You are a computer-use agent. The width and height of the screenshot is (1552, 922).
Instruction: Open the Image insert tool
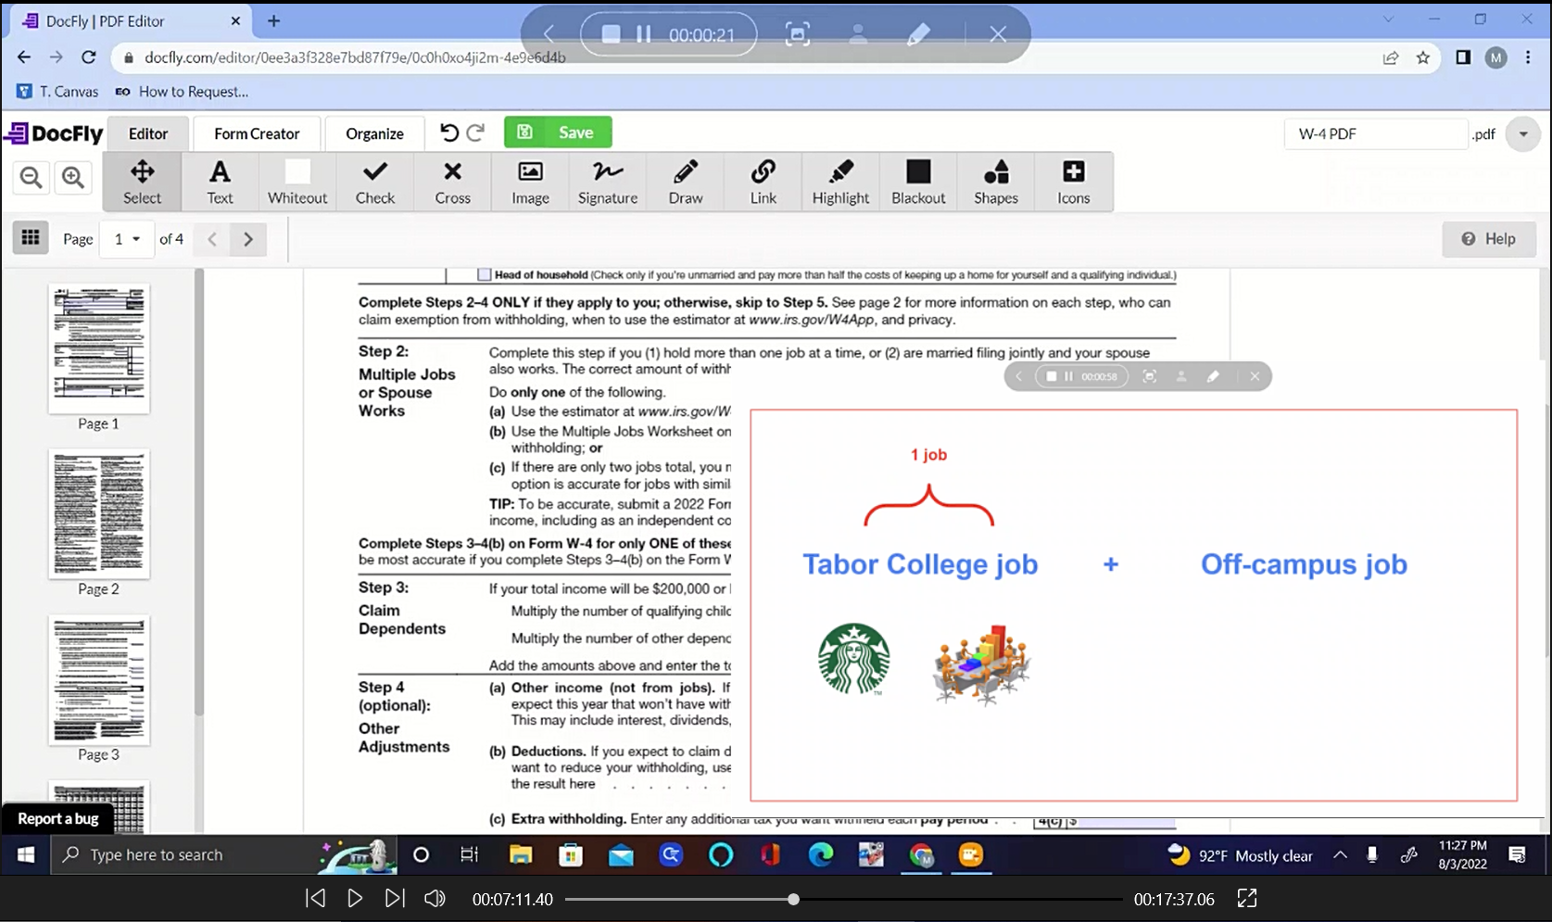tap(530, 182)
